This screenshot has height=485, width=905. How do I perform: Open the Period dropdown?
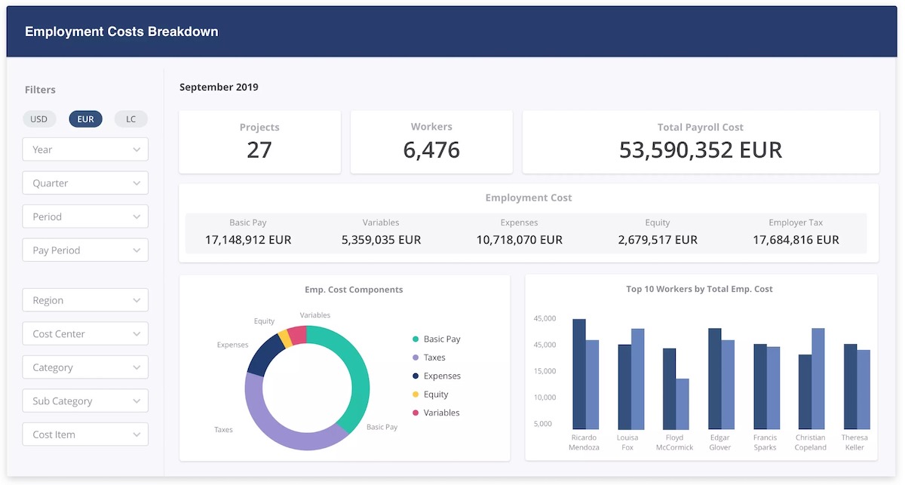85,216
